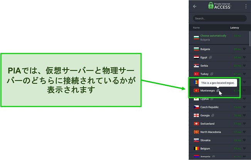Favorite Turkey with heart icon

pos(244,74)
